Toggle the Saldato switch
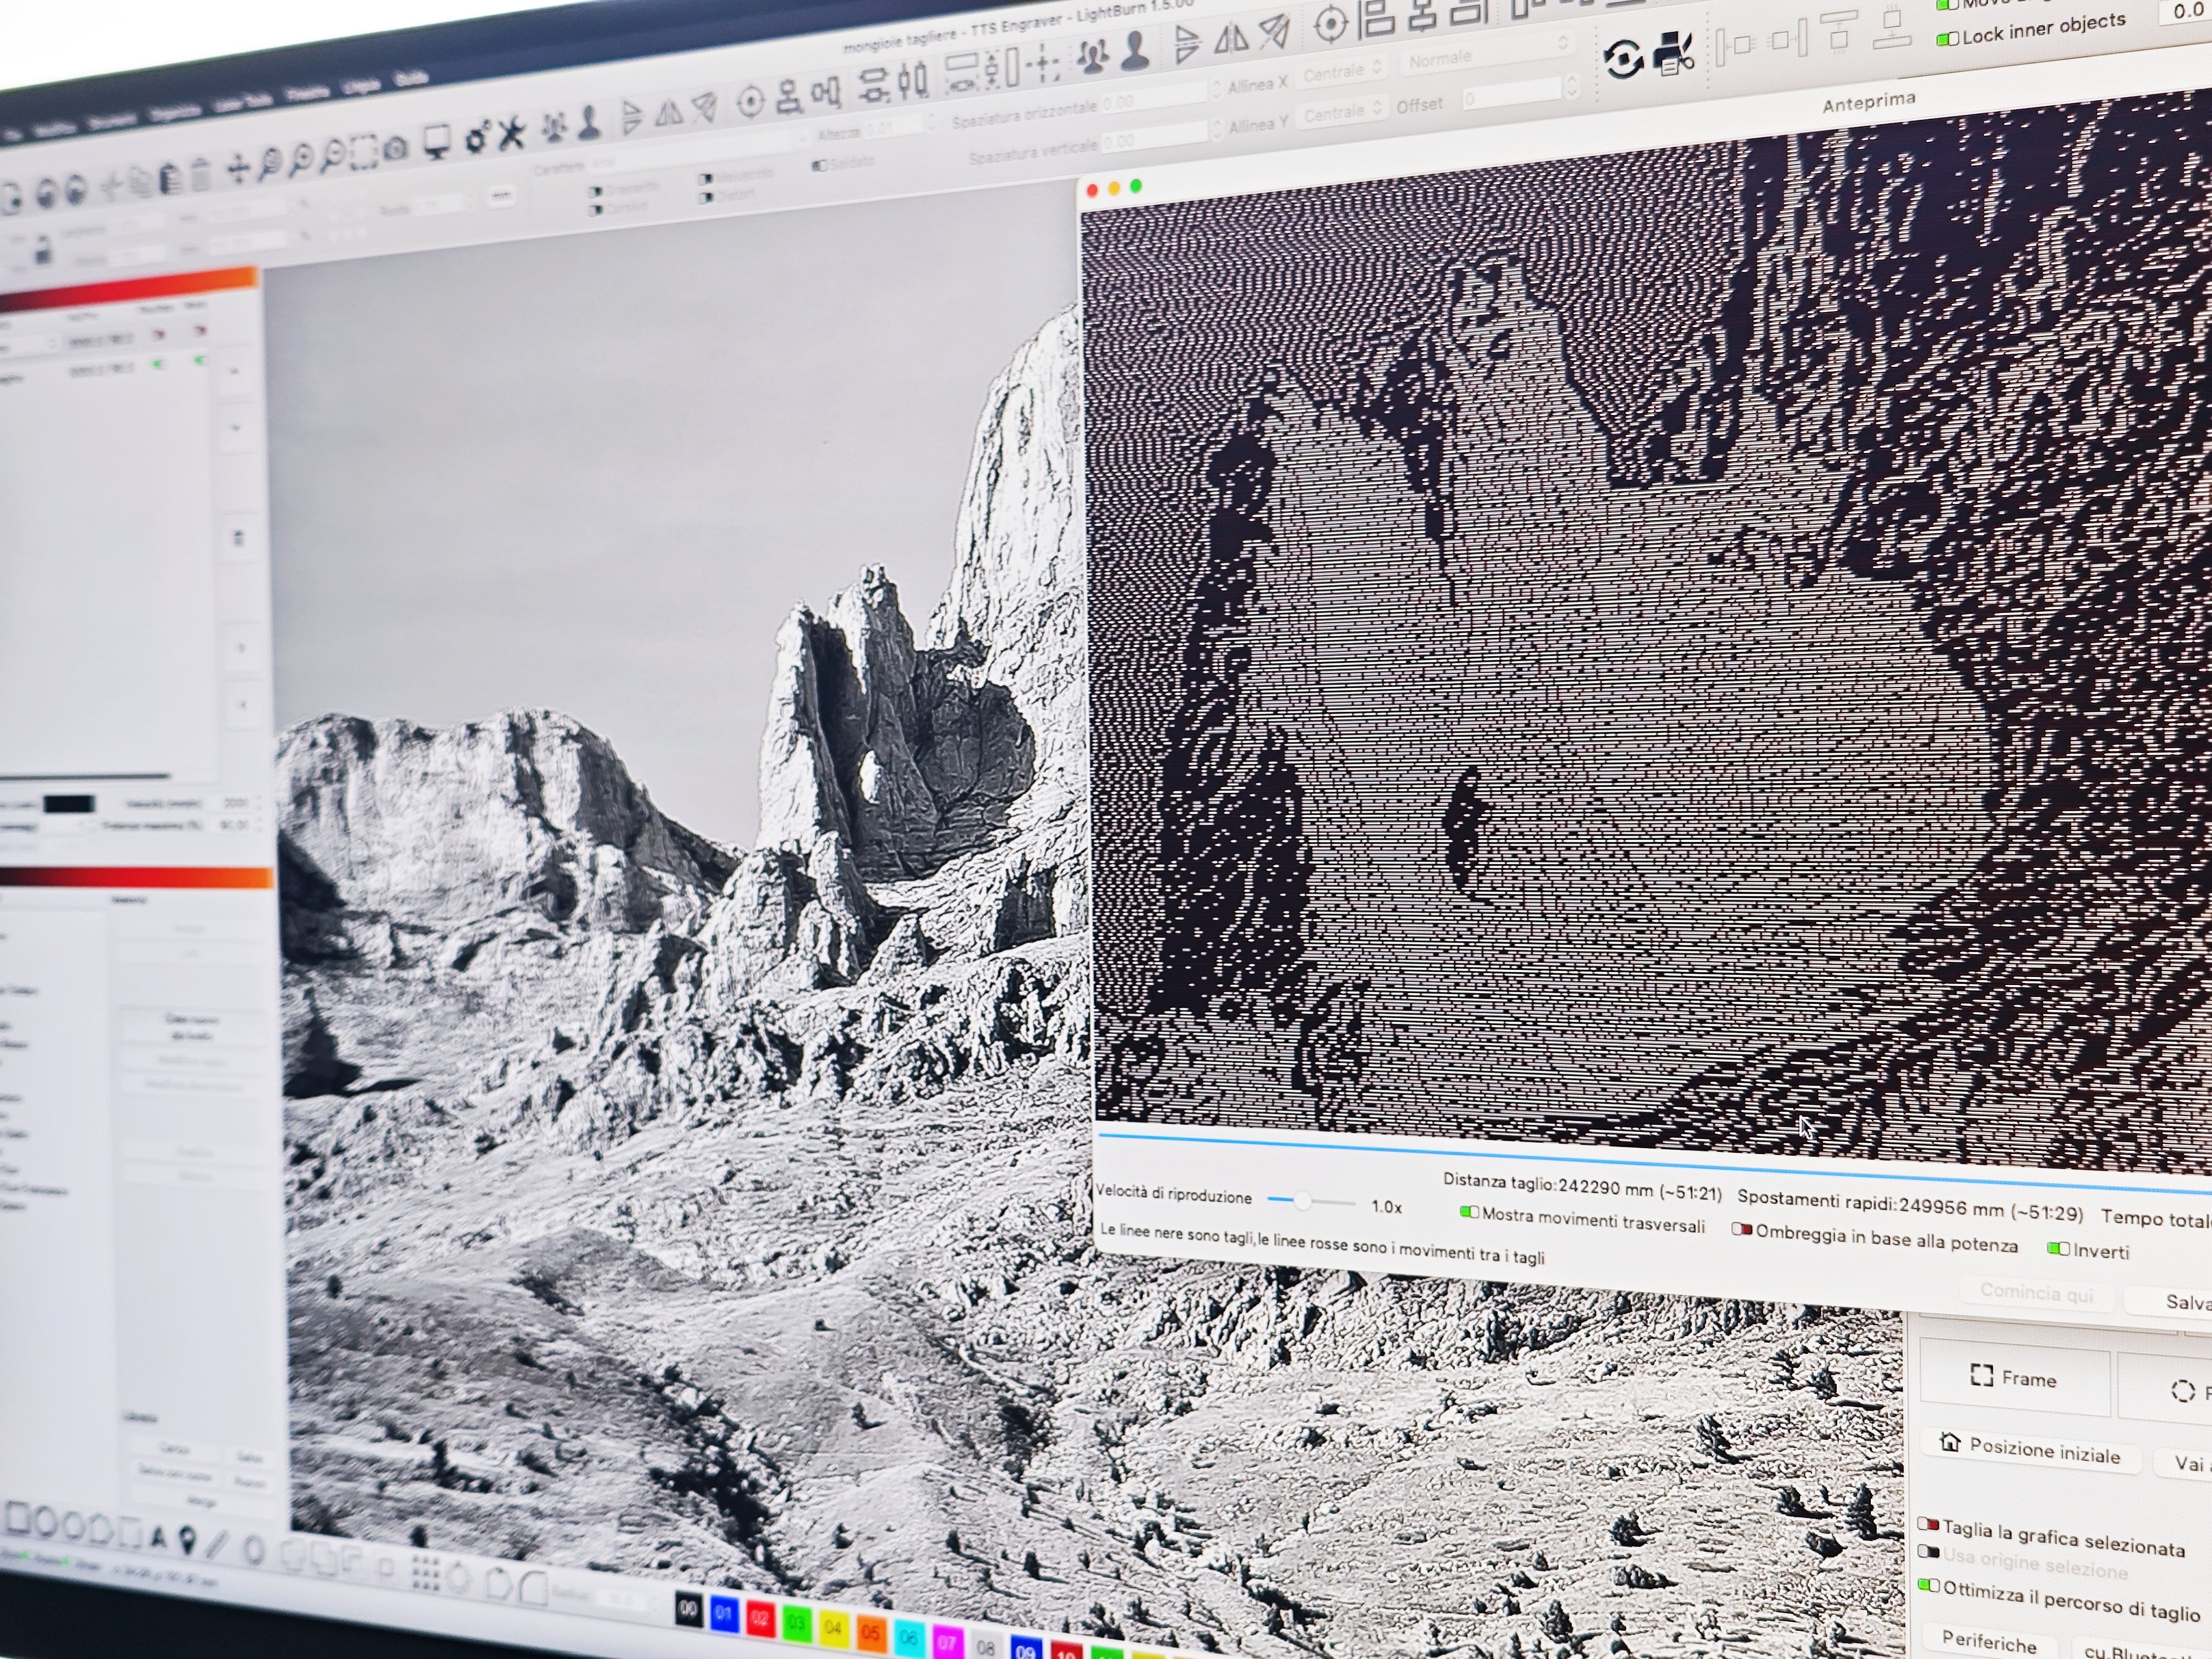The width and height of the screenshot is (2212, 1659). pos(819,165)
